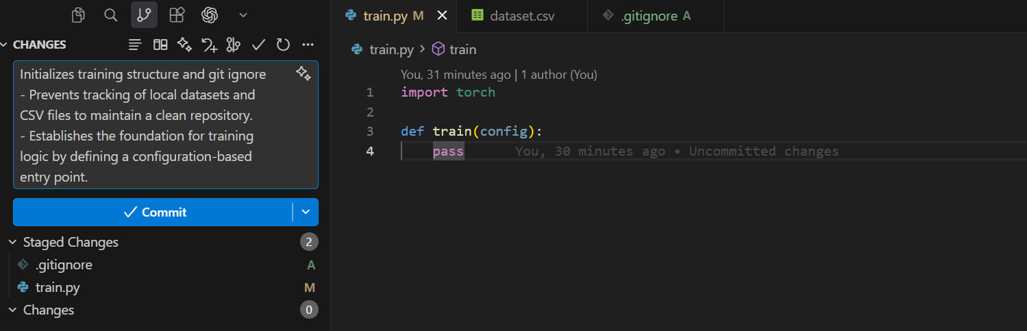1027x331 pixels.
Task: Refresh source control with circular arrow icon
Action: 283,45
